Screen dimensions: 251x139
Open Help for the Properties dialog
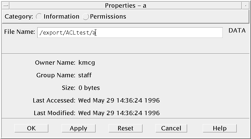click(x=219, y=128)
